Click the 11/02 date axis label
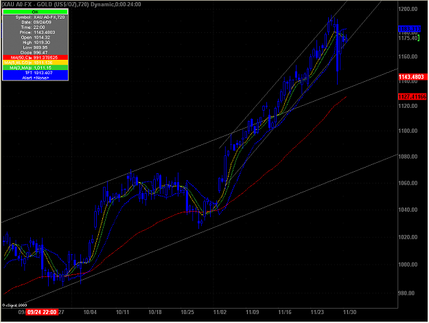 [220, 312]
